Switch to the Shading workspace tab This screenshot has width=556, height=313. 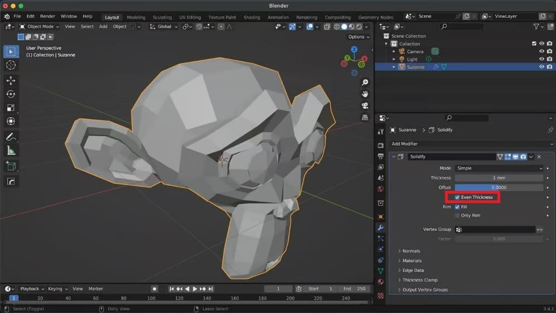coord(252,17)
